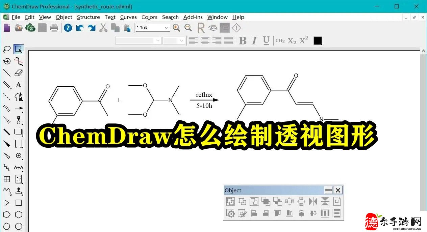Click Align Top Edges in Object panel

[278, 213]
